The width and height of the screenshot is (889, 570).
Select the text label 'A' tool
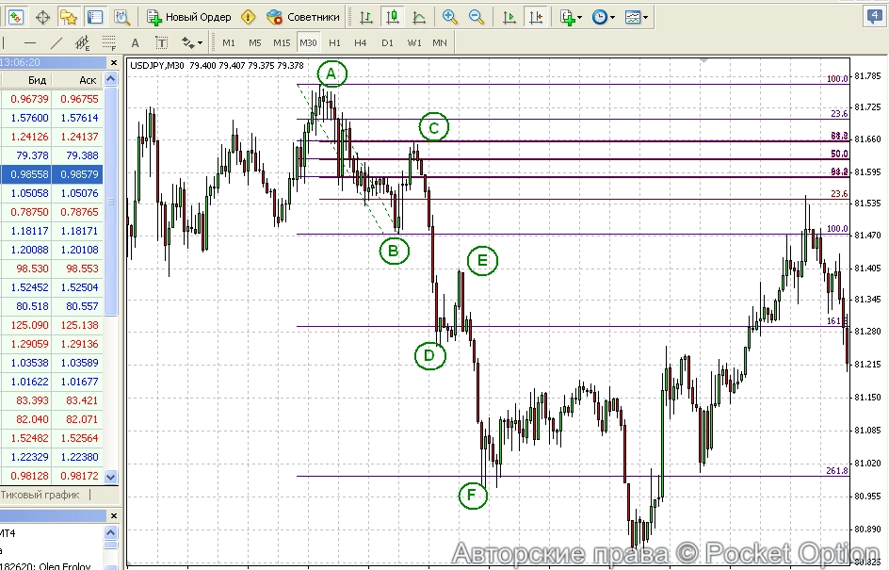click(x=135, y=42)
